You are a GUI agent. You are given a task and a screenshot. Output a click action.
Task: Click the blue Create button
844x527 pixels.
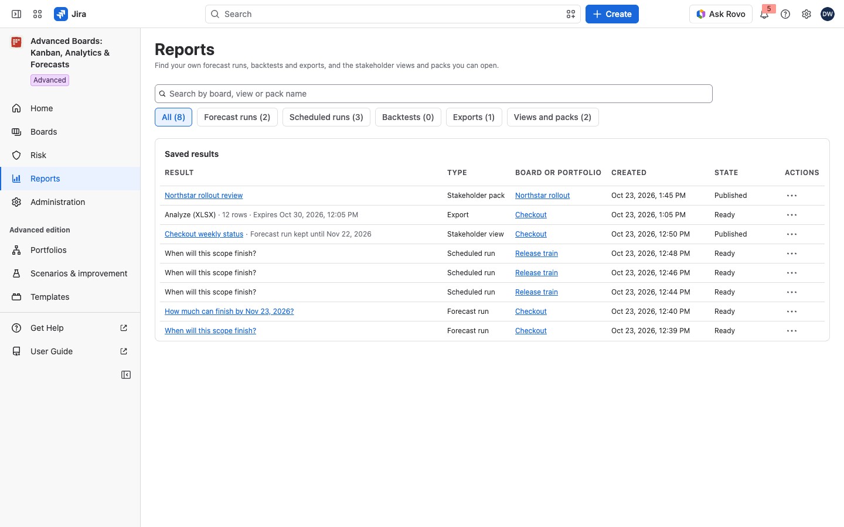(x=612, y=14)
